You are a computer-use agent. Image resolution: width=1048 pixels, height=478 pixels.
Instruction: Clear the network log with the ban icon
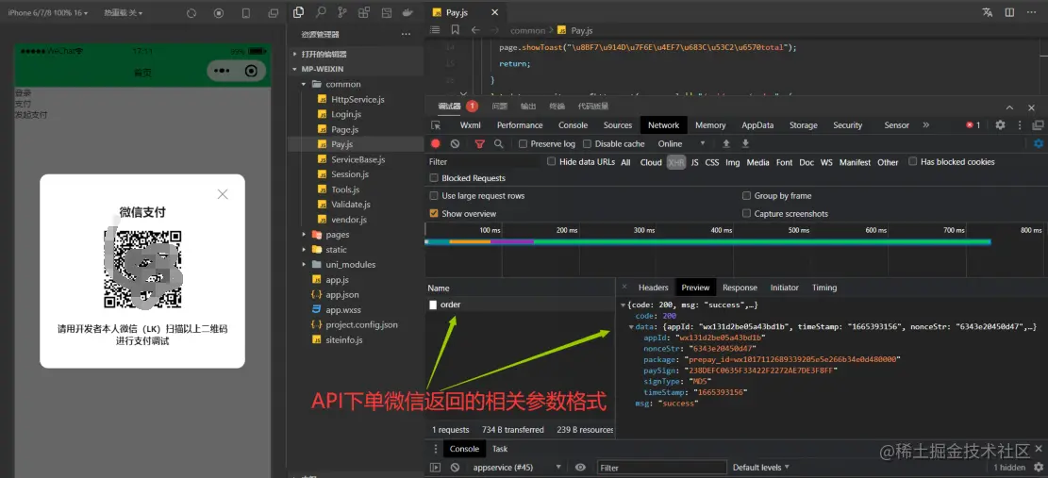456,143
